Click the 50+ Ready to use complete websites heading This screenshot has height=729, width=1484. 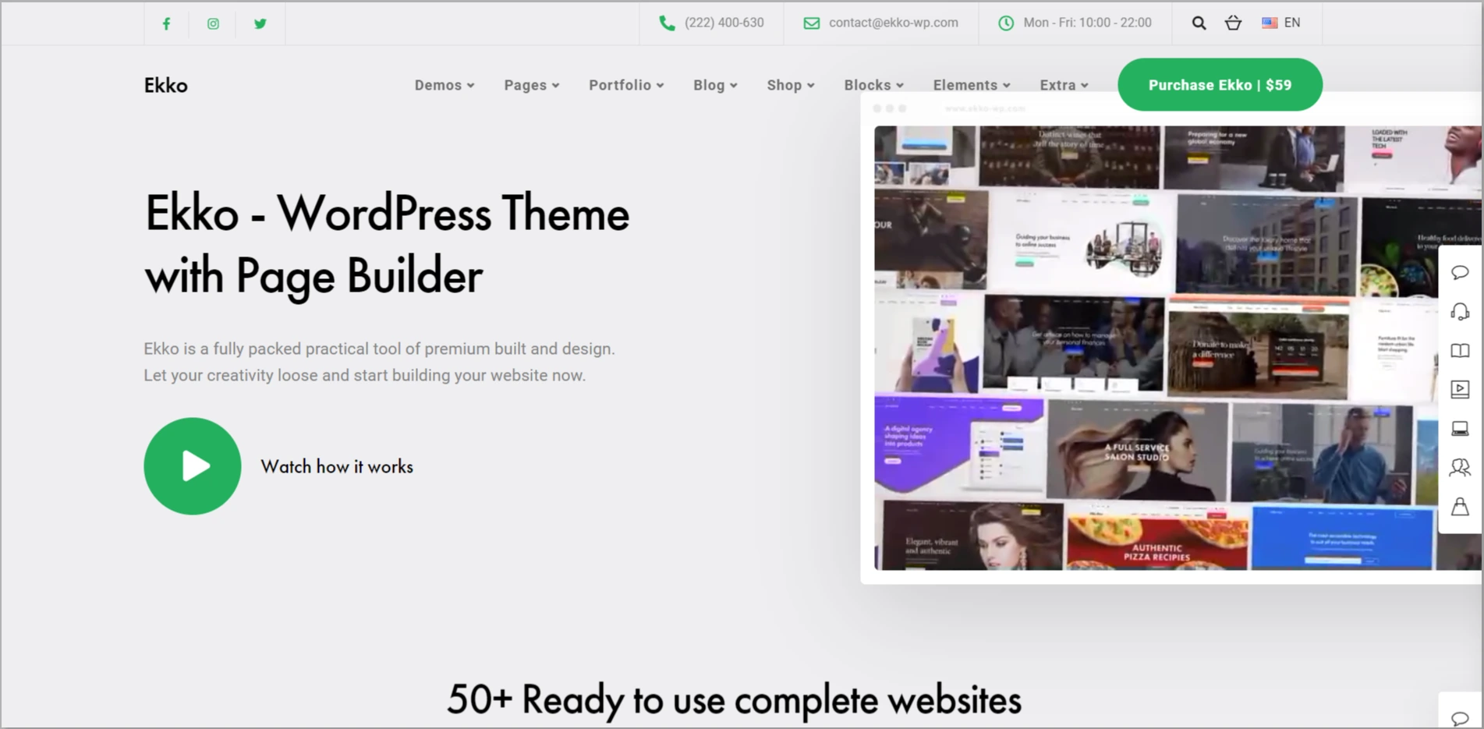point(734,699)
